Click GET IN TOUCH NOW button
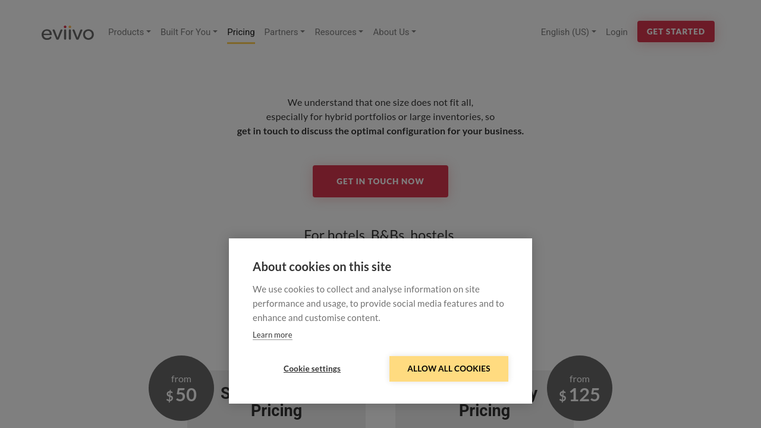761x428 pixels. pos(380,181)
